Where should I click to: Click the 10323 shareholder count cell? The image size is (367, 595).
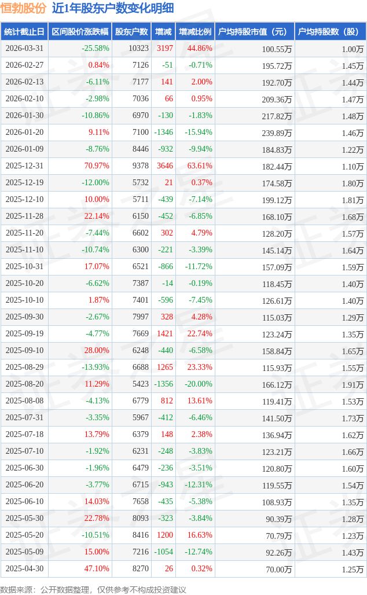coord(138,49)
